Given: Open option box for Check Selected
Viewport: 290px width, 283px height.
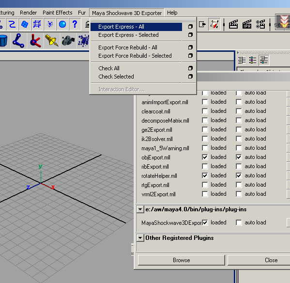Looking at the screenshot, I should pyautogui.click(x=190, y=77).
